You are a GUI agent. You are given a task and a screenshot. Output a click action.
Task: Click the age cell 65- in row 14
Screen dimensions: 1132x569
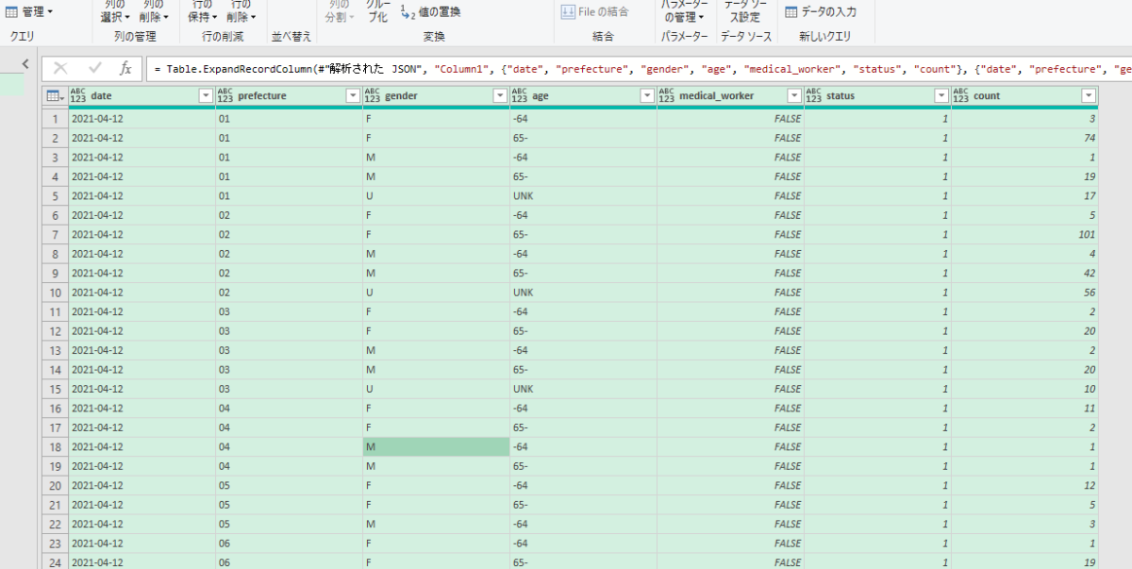tap(583, 370)
